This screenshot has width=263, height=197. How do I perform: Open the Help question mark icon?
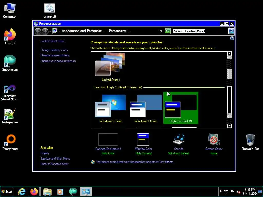tap(232, 38)
